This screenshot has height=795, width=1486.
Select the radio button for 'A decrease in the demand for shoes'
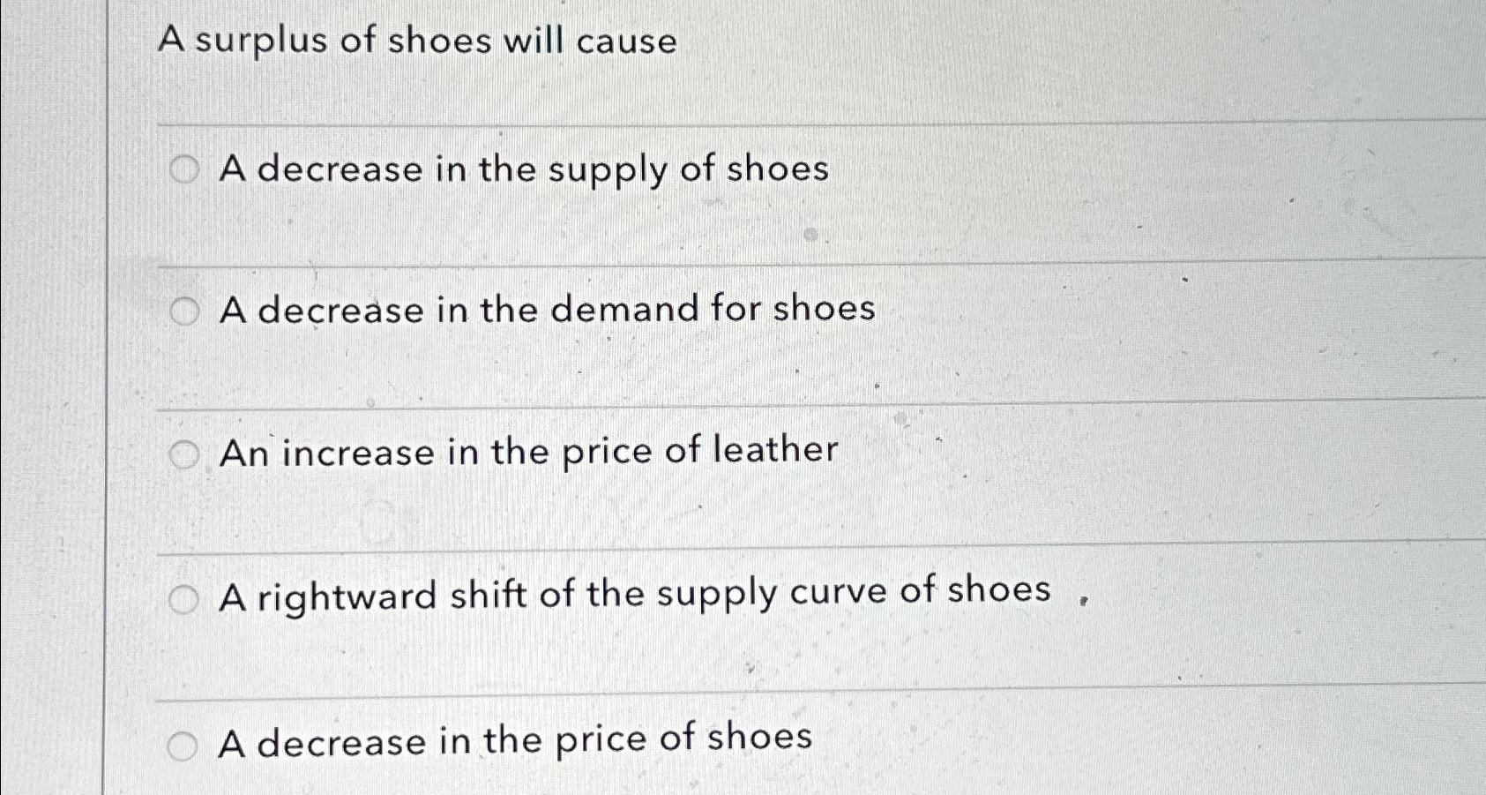[x=185, y=310]
